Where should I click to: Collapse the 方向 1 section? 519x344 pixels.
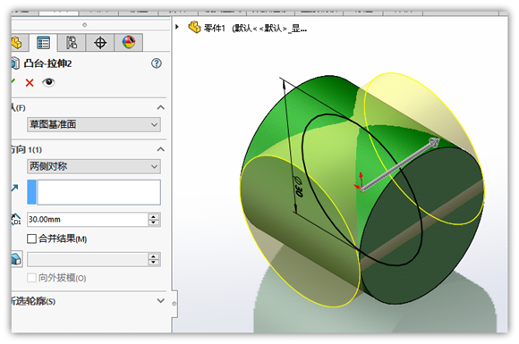(160, 149)
